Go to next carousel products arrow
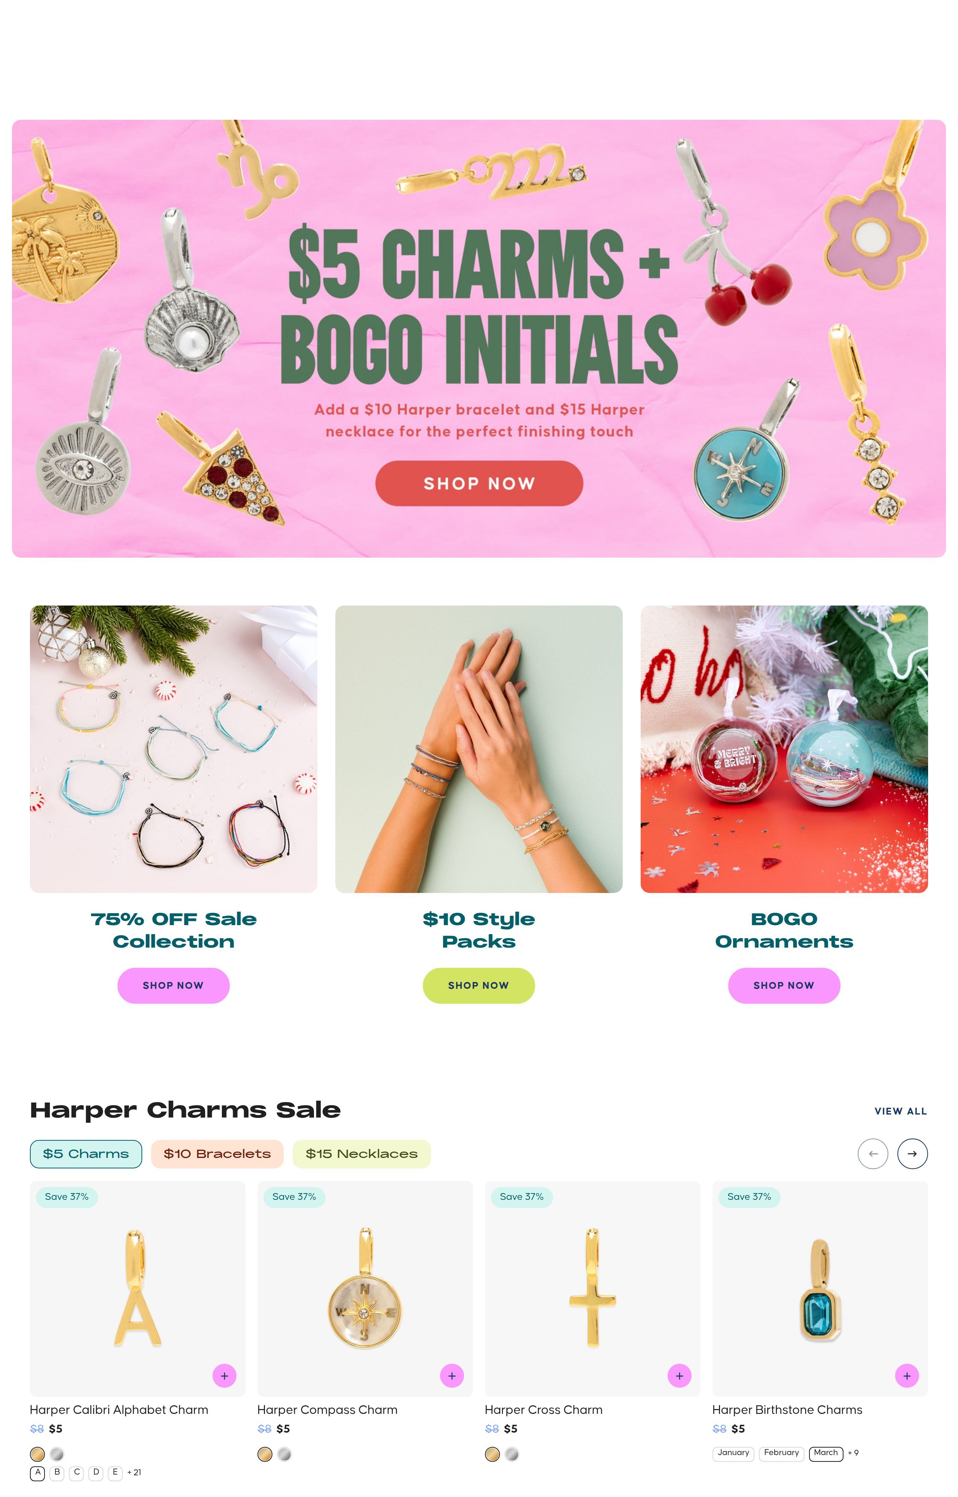 tap(912, 1154)
